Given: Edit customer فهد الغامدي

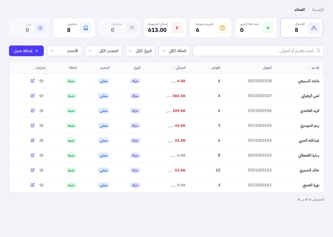Looking at the screenshot, I should click(32, 111).
